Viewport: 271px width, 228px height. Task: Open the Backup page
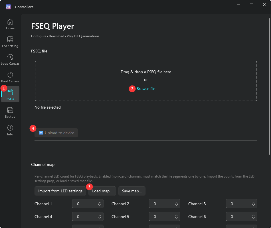pos(10,113)
